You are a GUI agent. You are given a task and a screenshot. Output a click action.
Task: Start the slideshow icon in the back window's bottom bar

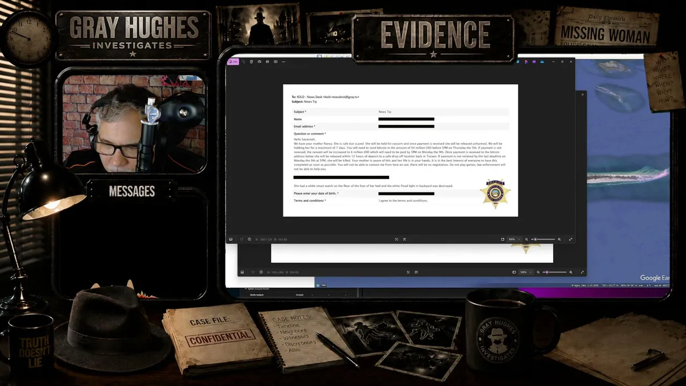pos(416,272)
